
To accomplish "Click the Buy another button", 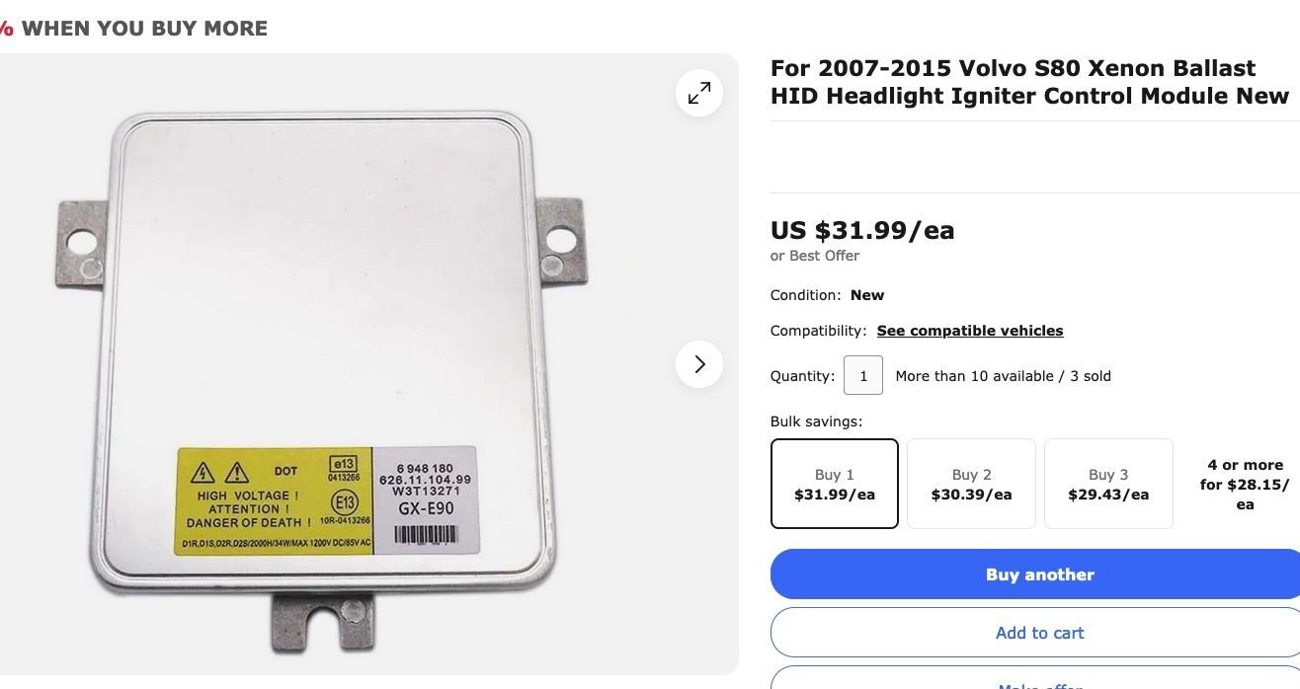I will coord(1039,574).
